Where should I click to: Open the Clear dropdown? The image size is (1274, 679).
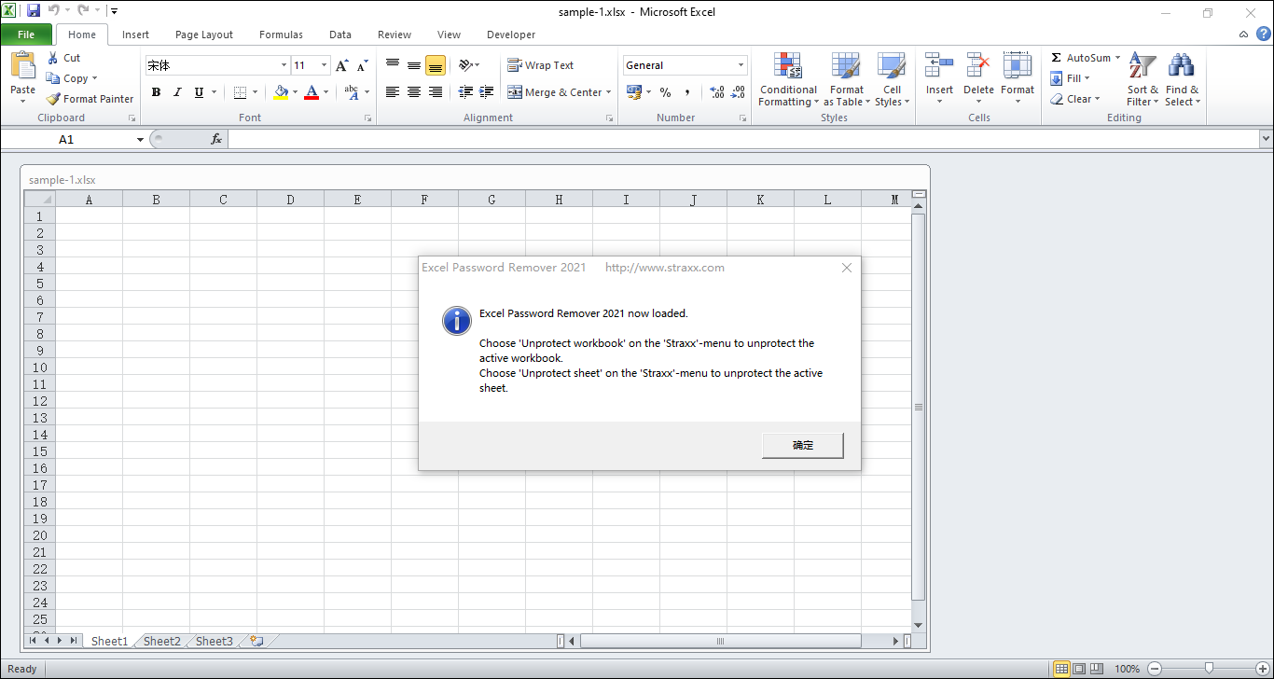[1075, 99]
